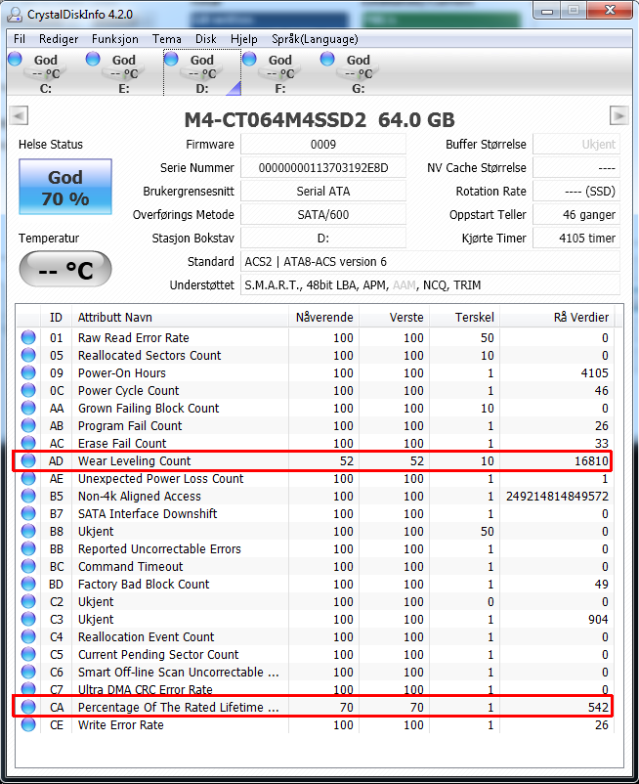Click the Attributt Navn column header
639x784 pixels.
pos(180,318)
